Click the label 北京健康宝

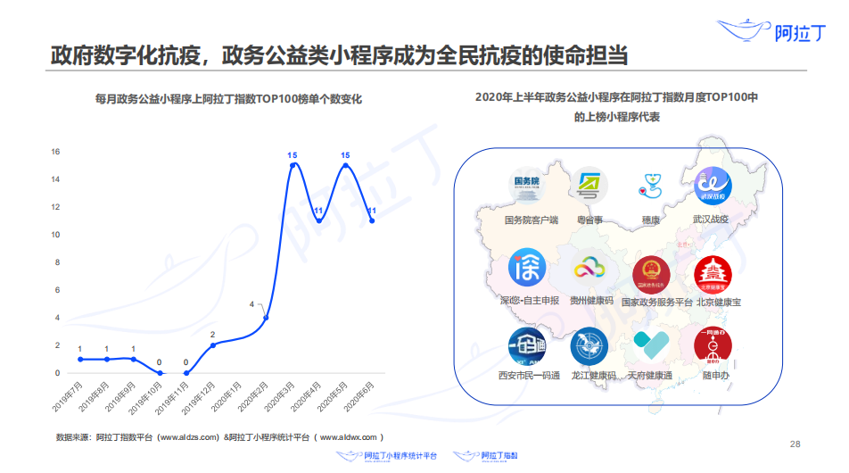pyautogui.click(x=719, y=303)
